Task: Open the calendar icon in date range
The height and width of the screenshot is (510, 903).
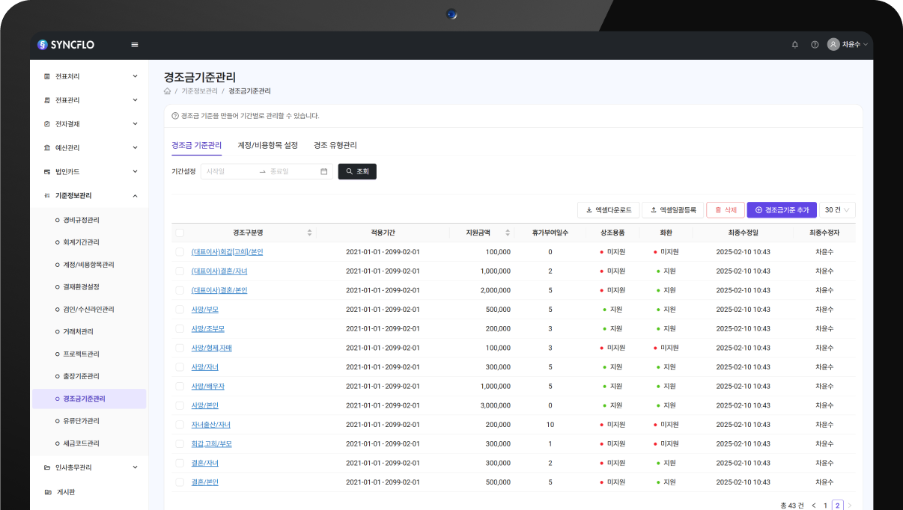Action: pyautogui.click(x=324, y=171)
